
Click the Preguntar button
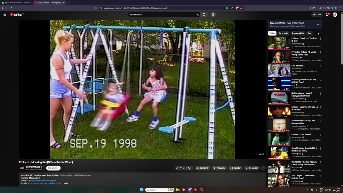pos(219,168)
